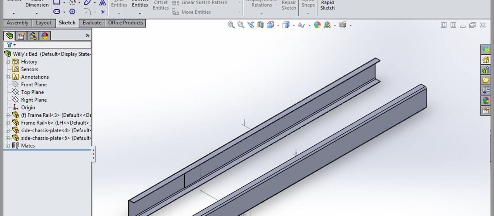Open File Explorer task pane icon
The width and height of the screenshot is (494, 216).
tap(486, 80)
